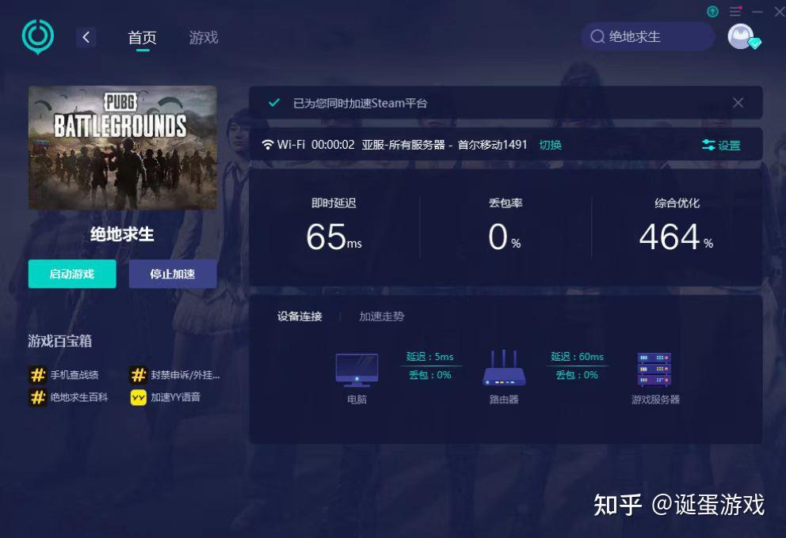This screenshot has height=538, width=786.
Task: Focus the 绝地求生 search field
Action: [x=647, y=36]
